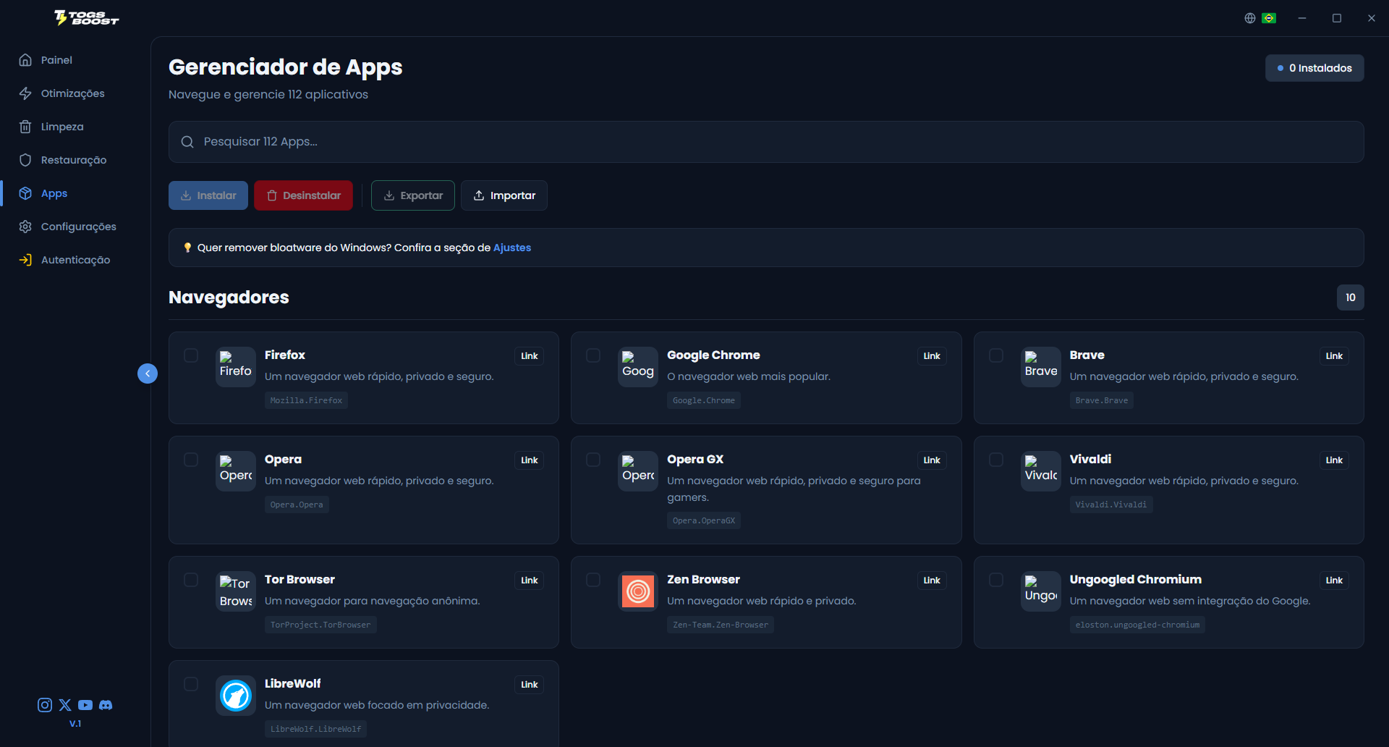
Task: Open the Tor Browser Link button
Action: point(530,581)
